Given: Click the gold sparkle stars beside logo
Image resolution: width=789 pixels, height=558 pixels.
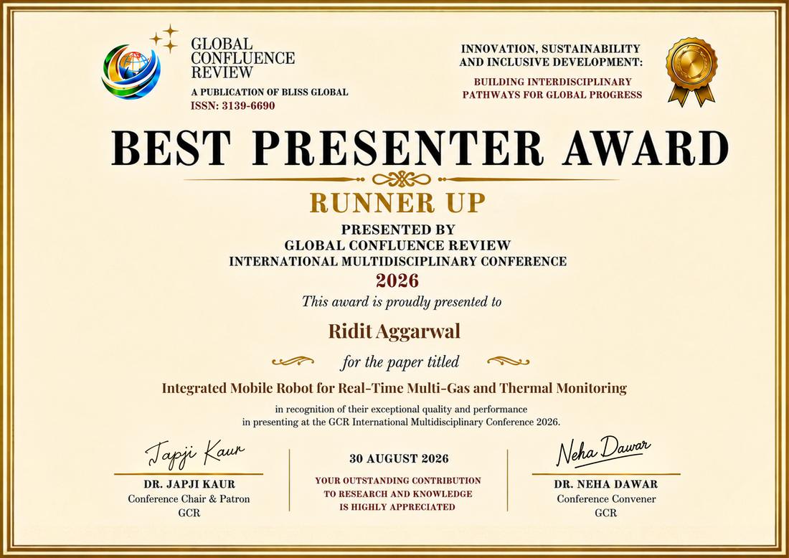Looking at the screenshot, I should (165, 38).
